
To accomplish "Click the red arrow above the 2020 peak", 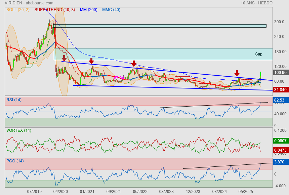I will (64, 58).
